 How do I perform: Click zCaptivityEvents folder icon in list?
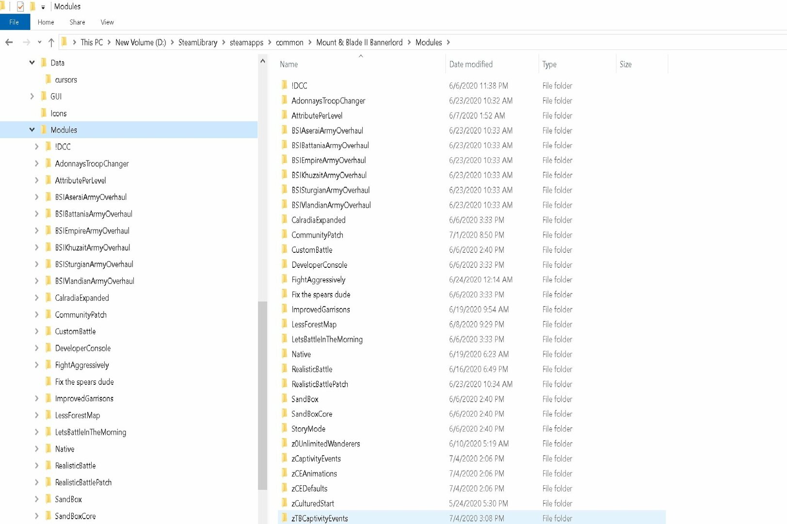285,458
